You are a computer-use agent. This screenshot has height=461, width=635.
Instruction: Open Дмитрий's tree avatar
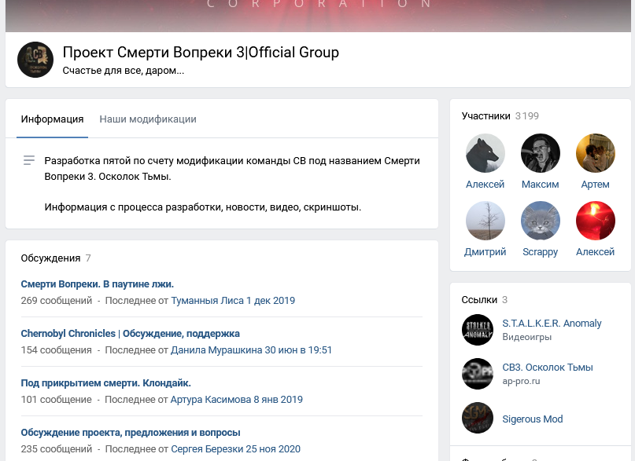click(x=485, y=221)
